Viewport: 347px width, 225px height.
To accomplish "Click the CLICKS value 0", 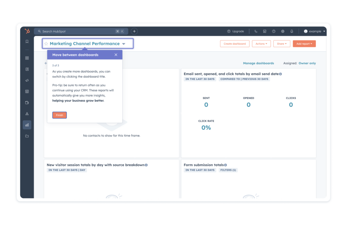I will tap(291, 105).
